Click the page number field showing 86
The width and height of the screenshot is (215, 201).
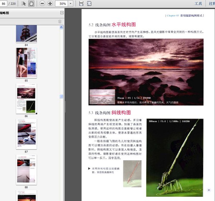tap(3, 4)
